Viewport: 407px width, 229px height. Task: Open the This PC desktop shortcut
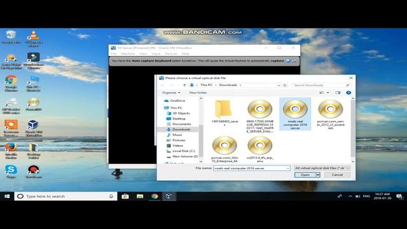[34, 83]
